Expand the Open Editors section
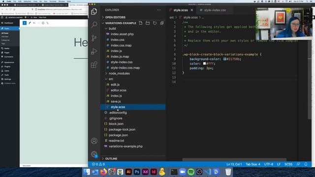 [133, 18]
